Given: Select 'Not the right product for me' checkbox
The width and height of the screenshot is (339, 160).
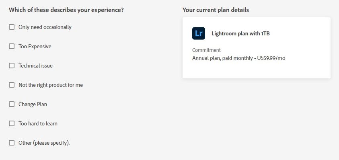Looking at the screenshot, I should [12, 85].
